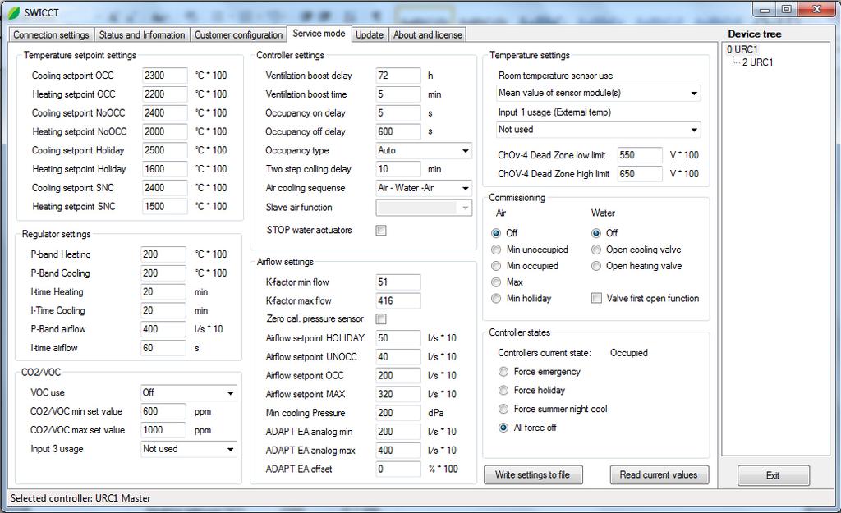This screenshot has width=841, height=513.
Task: Choose Force holiday state
Action: coord(503,390)
